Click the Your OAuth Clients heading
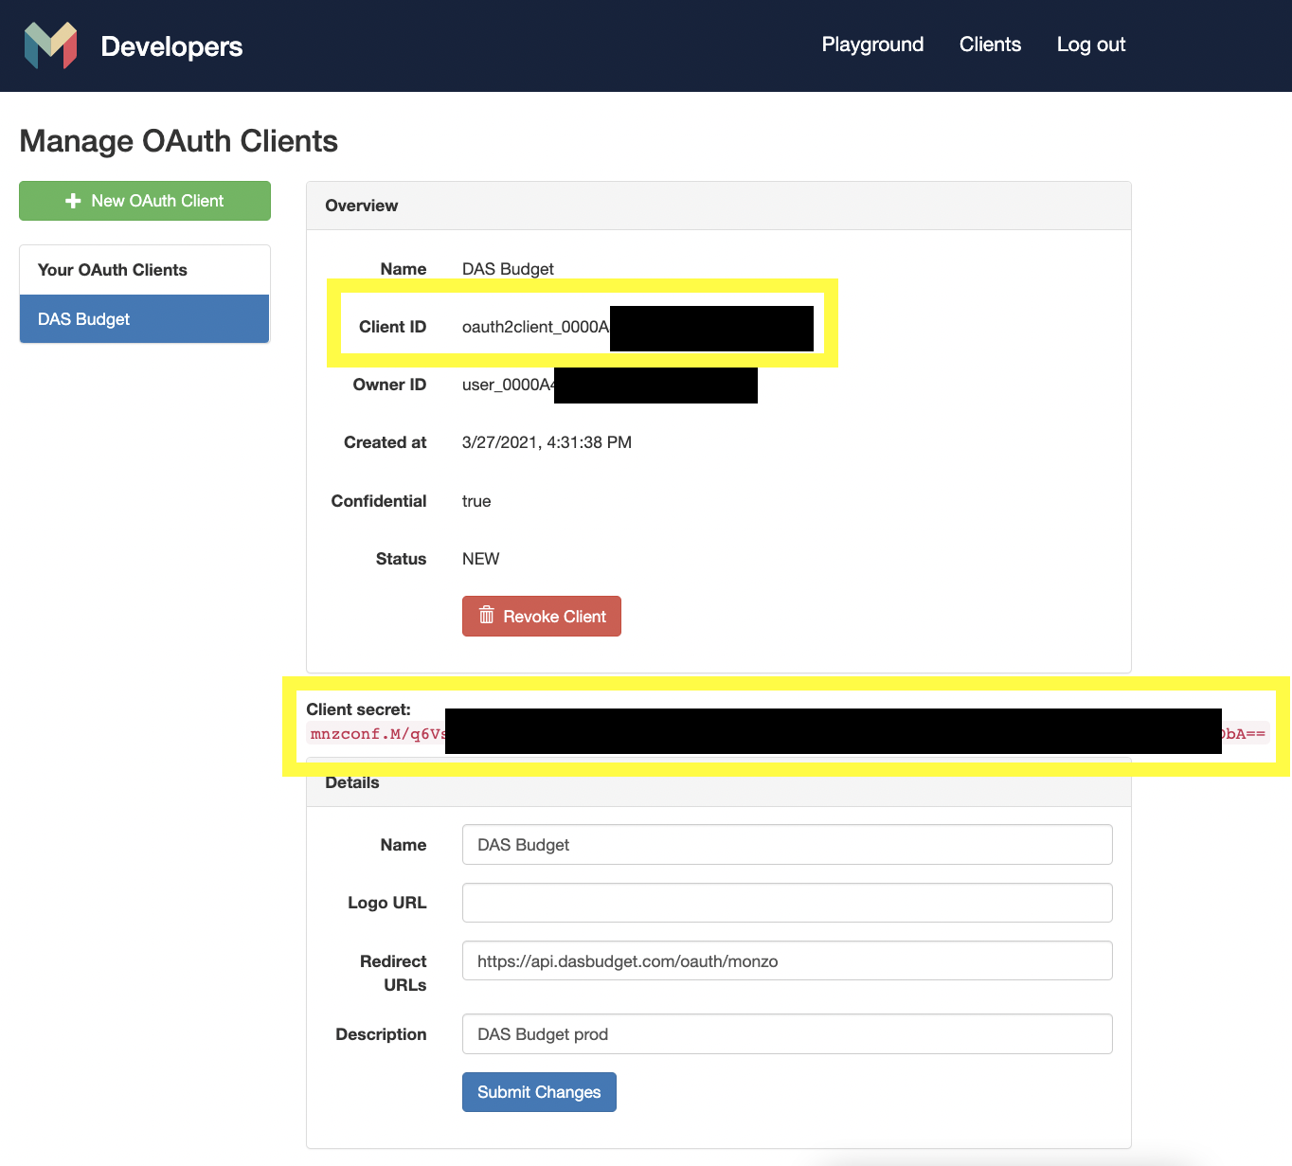1292x1166 pixels. [113, 270]
